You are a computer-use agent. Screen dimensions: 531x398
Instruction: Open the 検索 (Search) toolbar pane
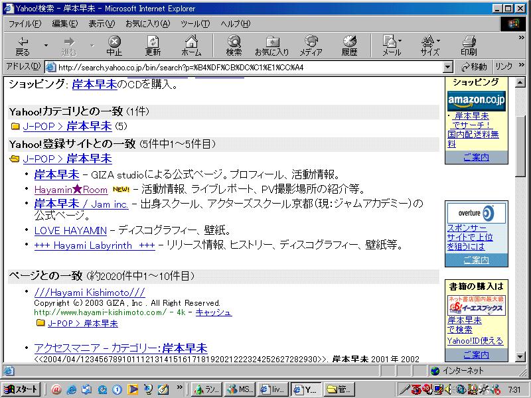click(x=234, y=46)
